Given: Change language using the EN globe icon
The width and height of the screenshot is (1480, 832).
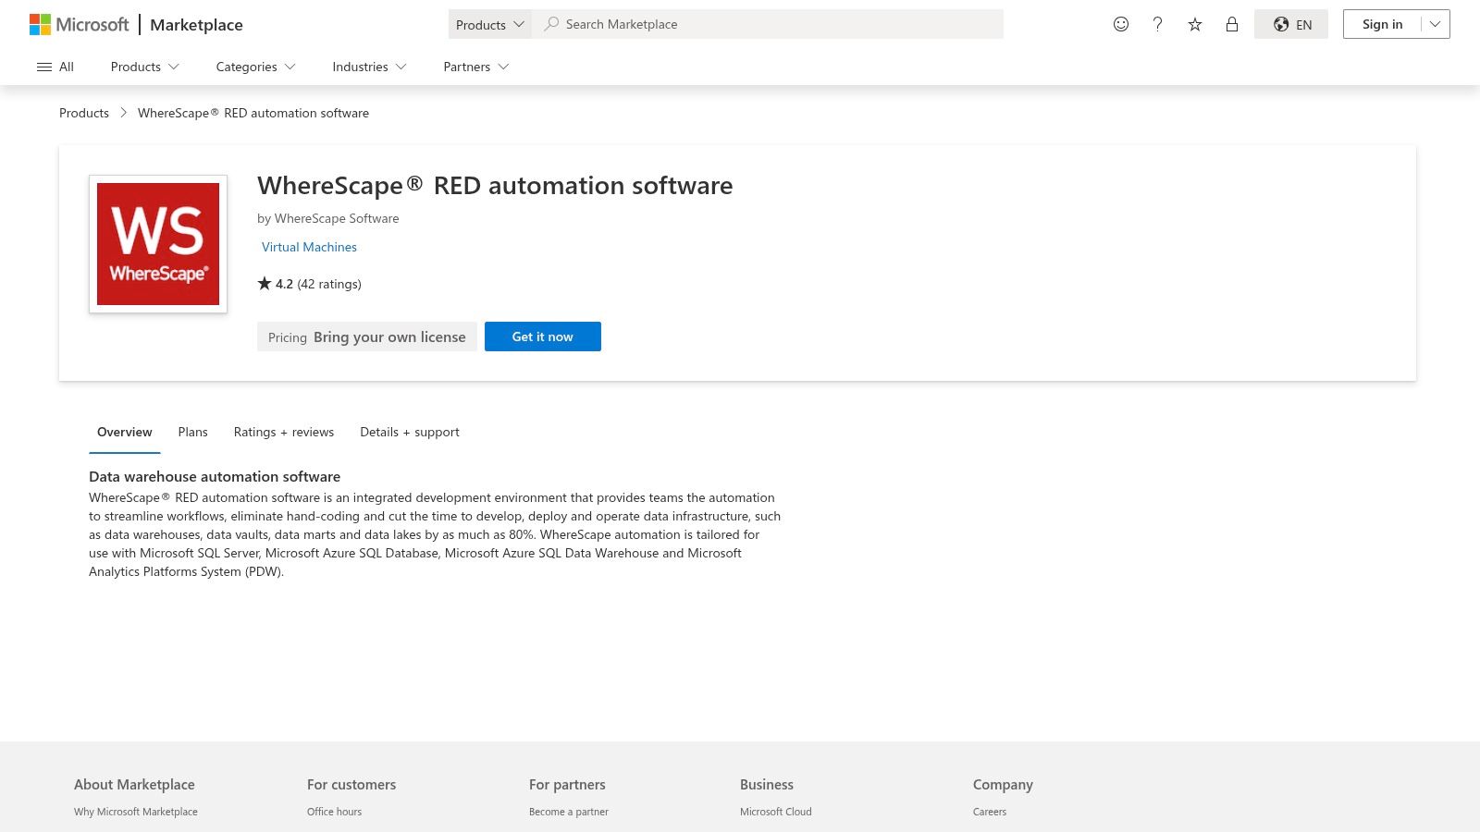Looking at the screenshot, I should (x=1290, y=24).
